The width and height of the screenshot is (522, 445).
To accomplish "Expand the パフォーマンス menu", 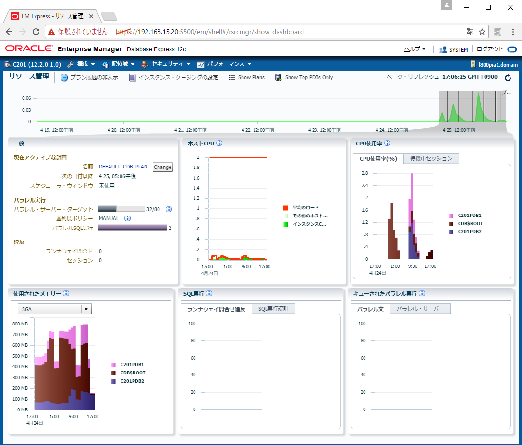I will [224, 64].
